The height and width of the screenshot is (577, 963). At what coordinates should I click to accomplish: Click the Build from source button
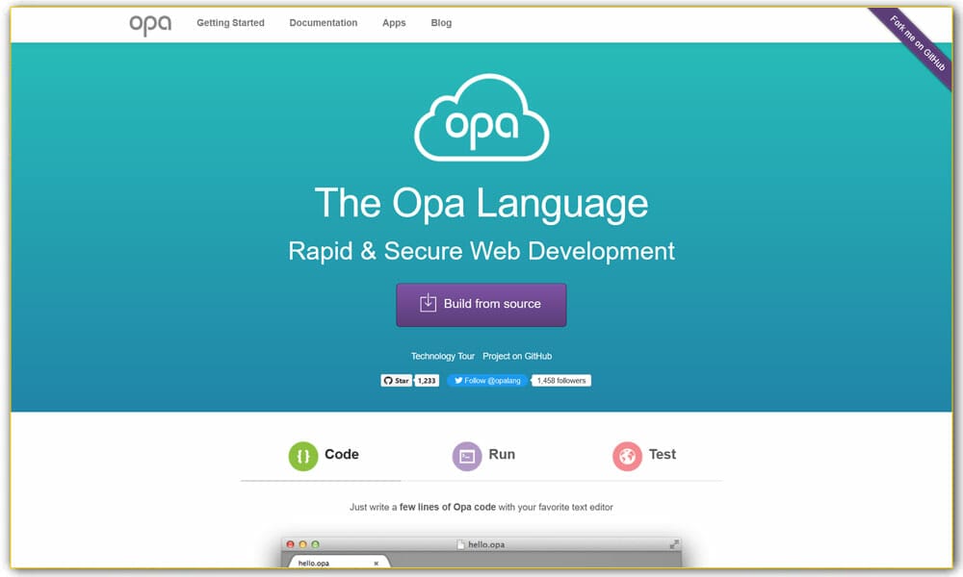(x=481, y=304)
